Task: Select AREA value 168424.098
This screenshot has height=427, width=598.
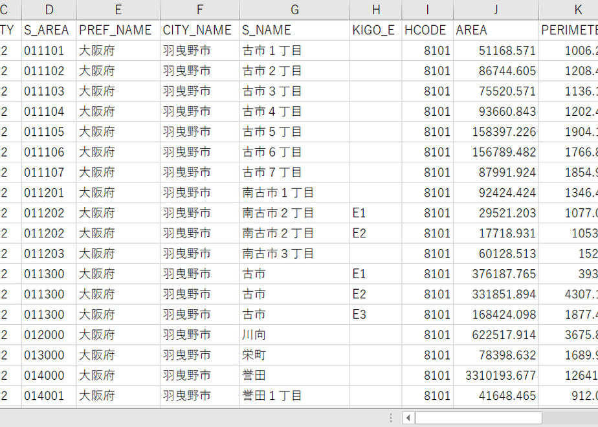Action: click(496, 314)
